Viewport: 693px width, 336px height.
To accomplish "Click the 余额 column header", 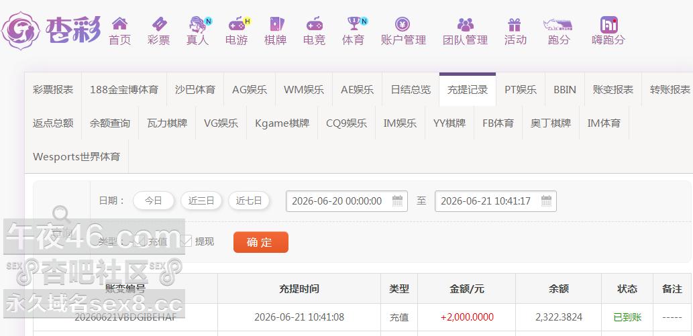I will point(559,288).
